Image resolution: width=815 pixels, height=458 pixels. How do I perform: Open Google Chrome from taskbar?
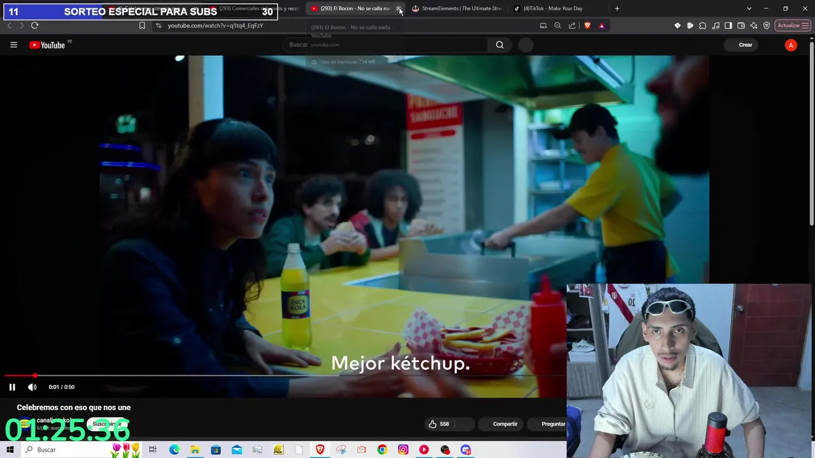(382, 450)
